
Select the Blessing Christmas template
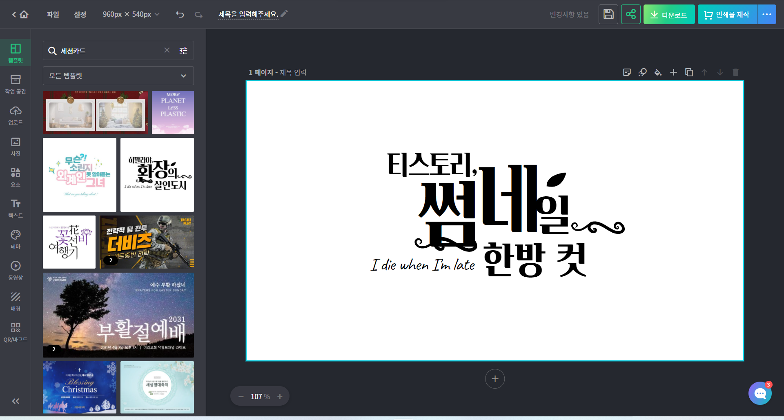pos(80,387)
